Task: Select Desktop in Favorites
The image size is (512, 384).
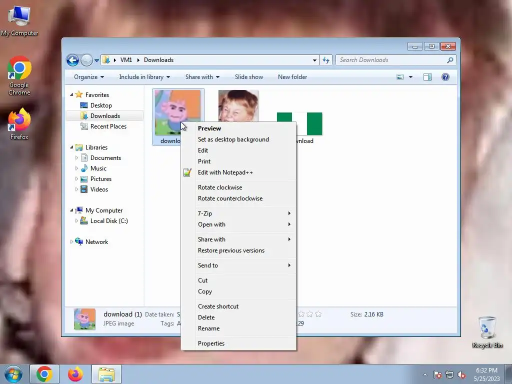Action: (101, 105)
